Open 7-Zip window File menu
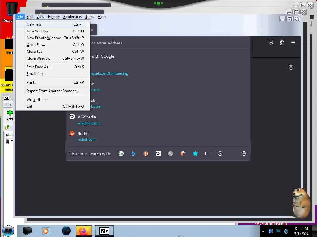317x237 pixels. (8, 104)
